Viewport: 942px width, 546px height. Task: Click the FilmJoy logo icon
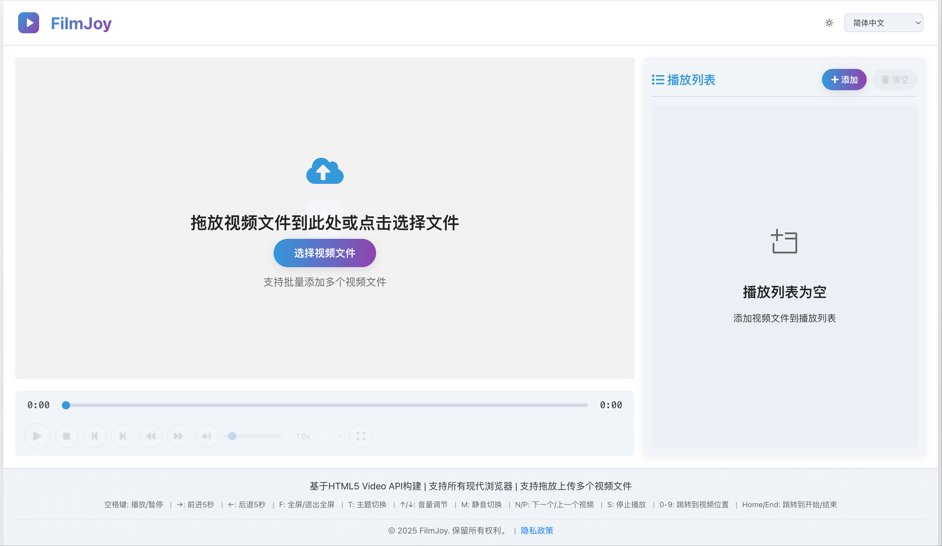tap(28, 23)
